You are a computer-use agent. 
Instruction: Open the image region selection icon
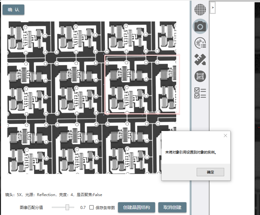(200, 76)
